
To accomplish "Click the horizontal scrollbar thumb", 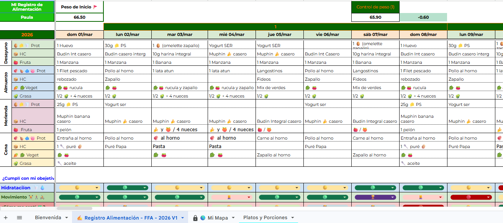I will click(74, 208).
